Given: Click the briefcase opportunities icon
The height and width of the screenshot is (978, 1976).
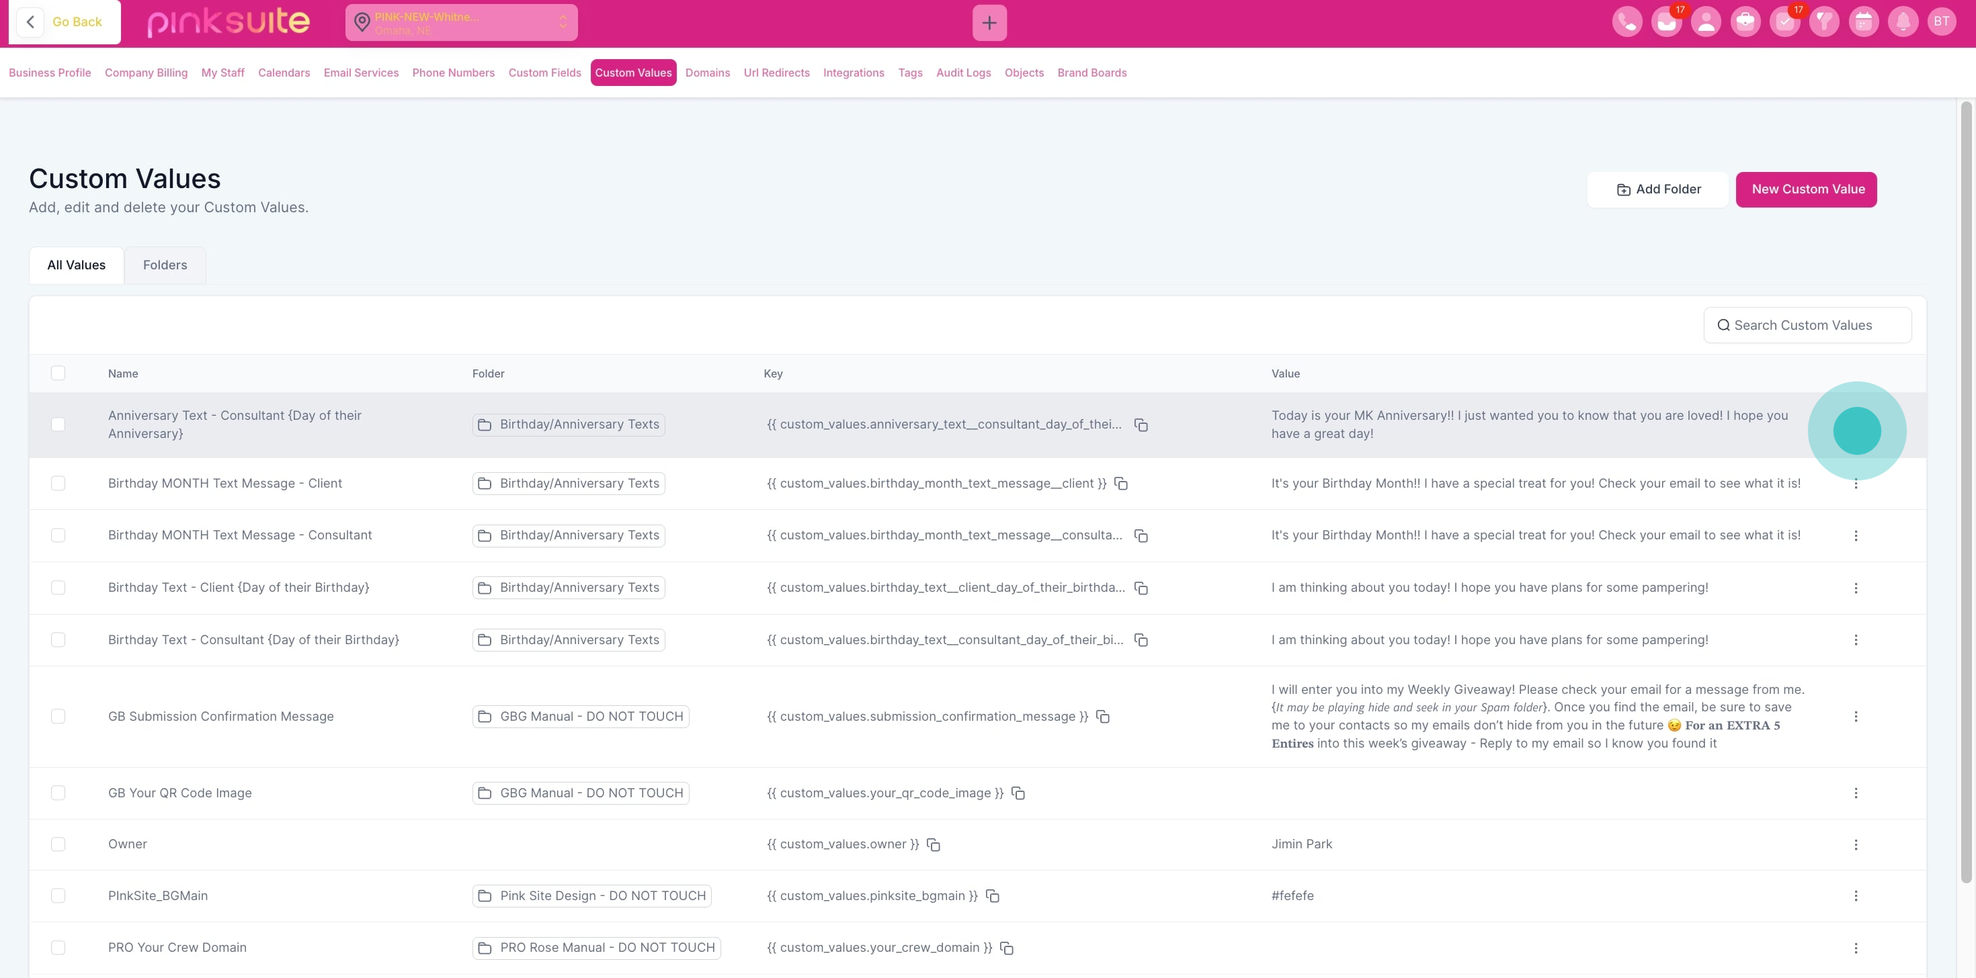Looking at the screenshot, I should tap(1745, 22).
